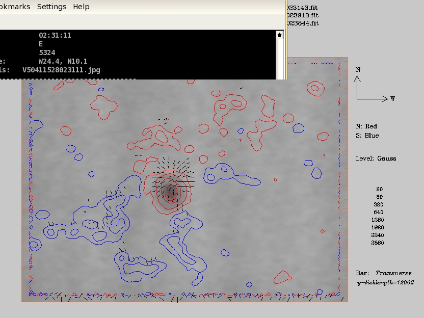The height and width of the screenshot is (318, 424).
Task: Click the 2880 contour level value
Action: coord(378,243)
